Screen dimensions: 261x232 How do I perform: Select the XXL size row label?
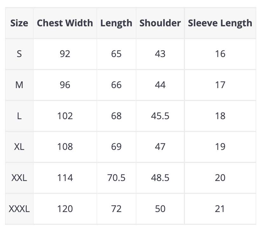point(19,178)
